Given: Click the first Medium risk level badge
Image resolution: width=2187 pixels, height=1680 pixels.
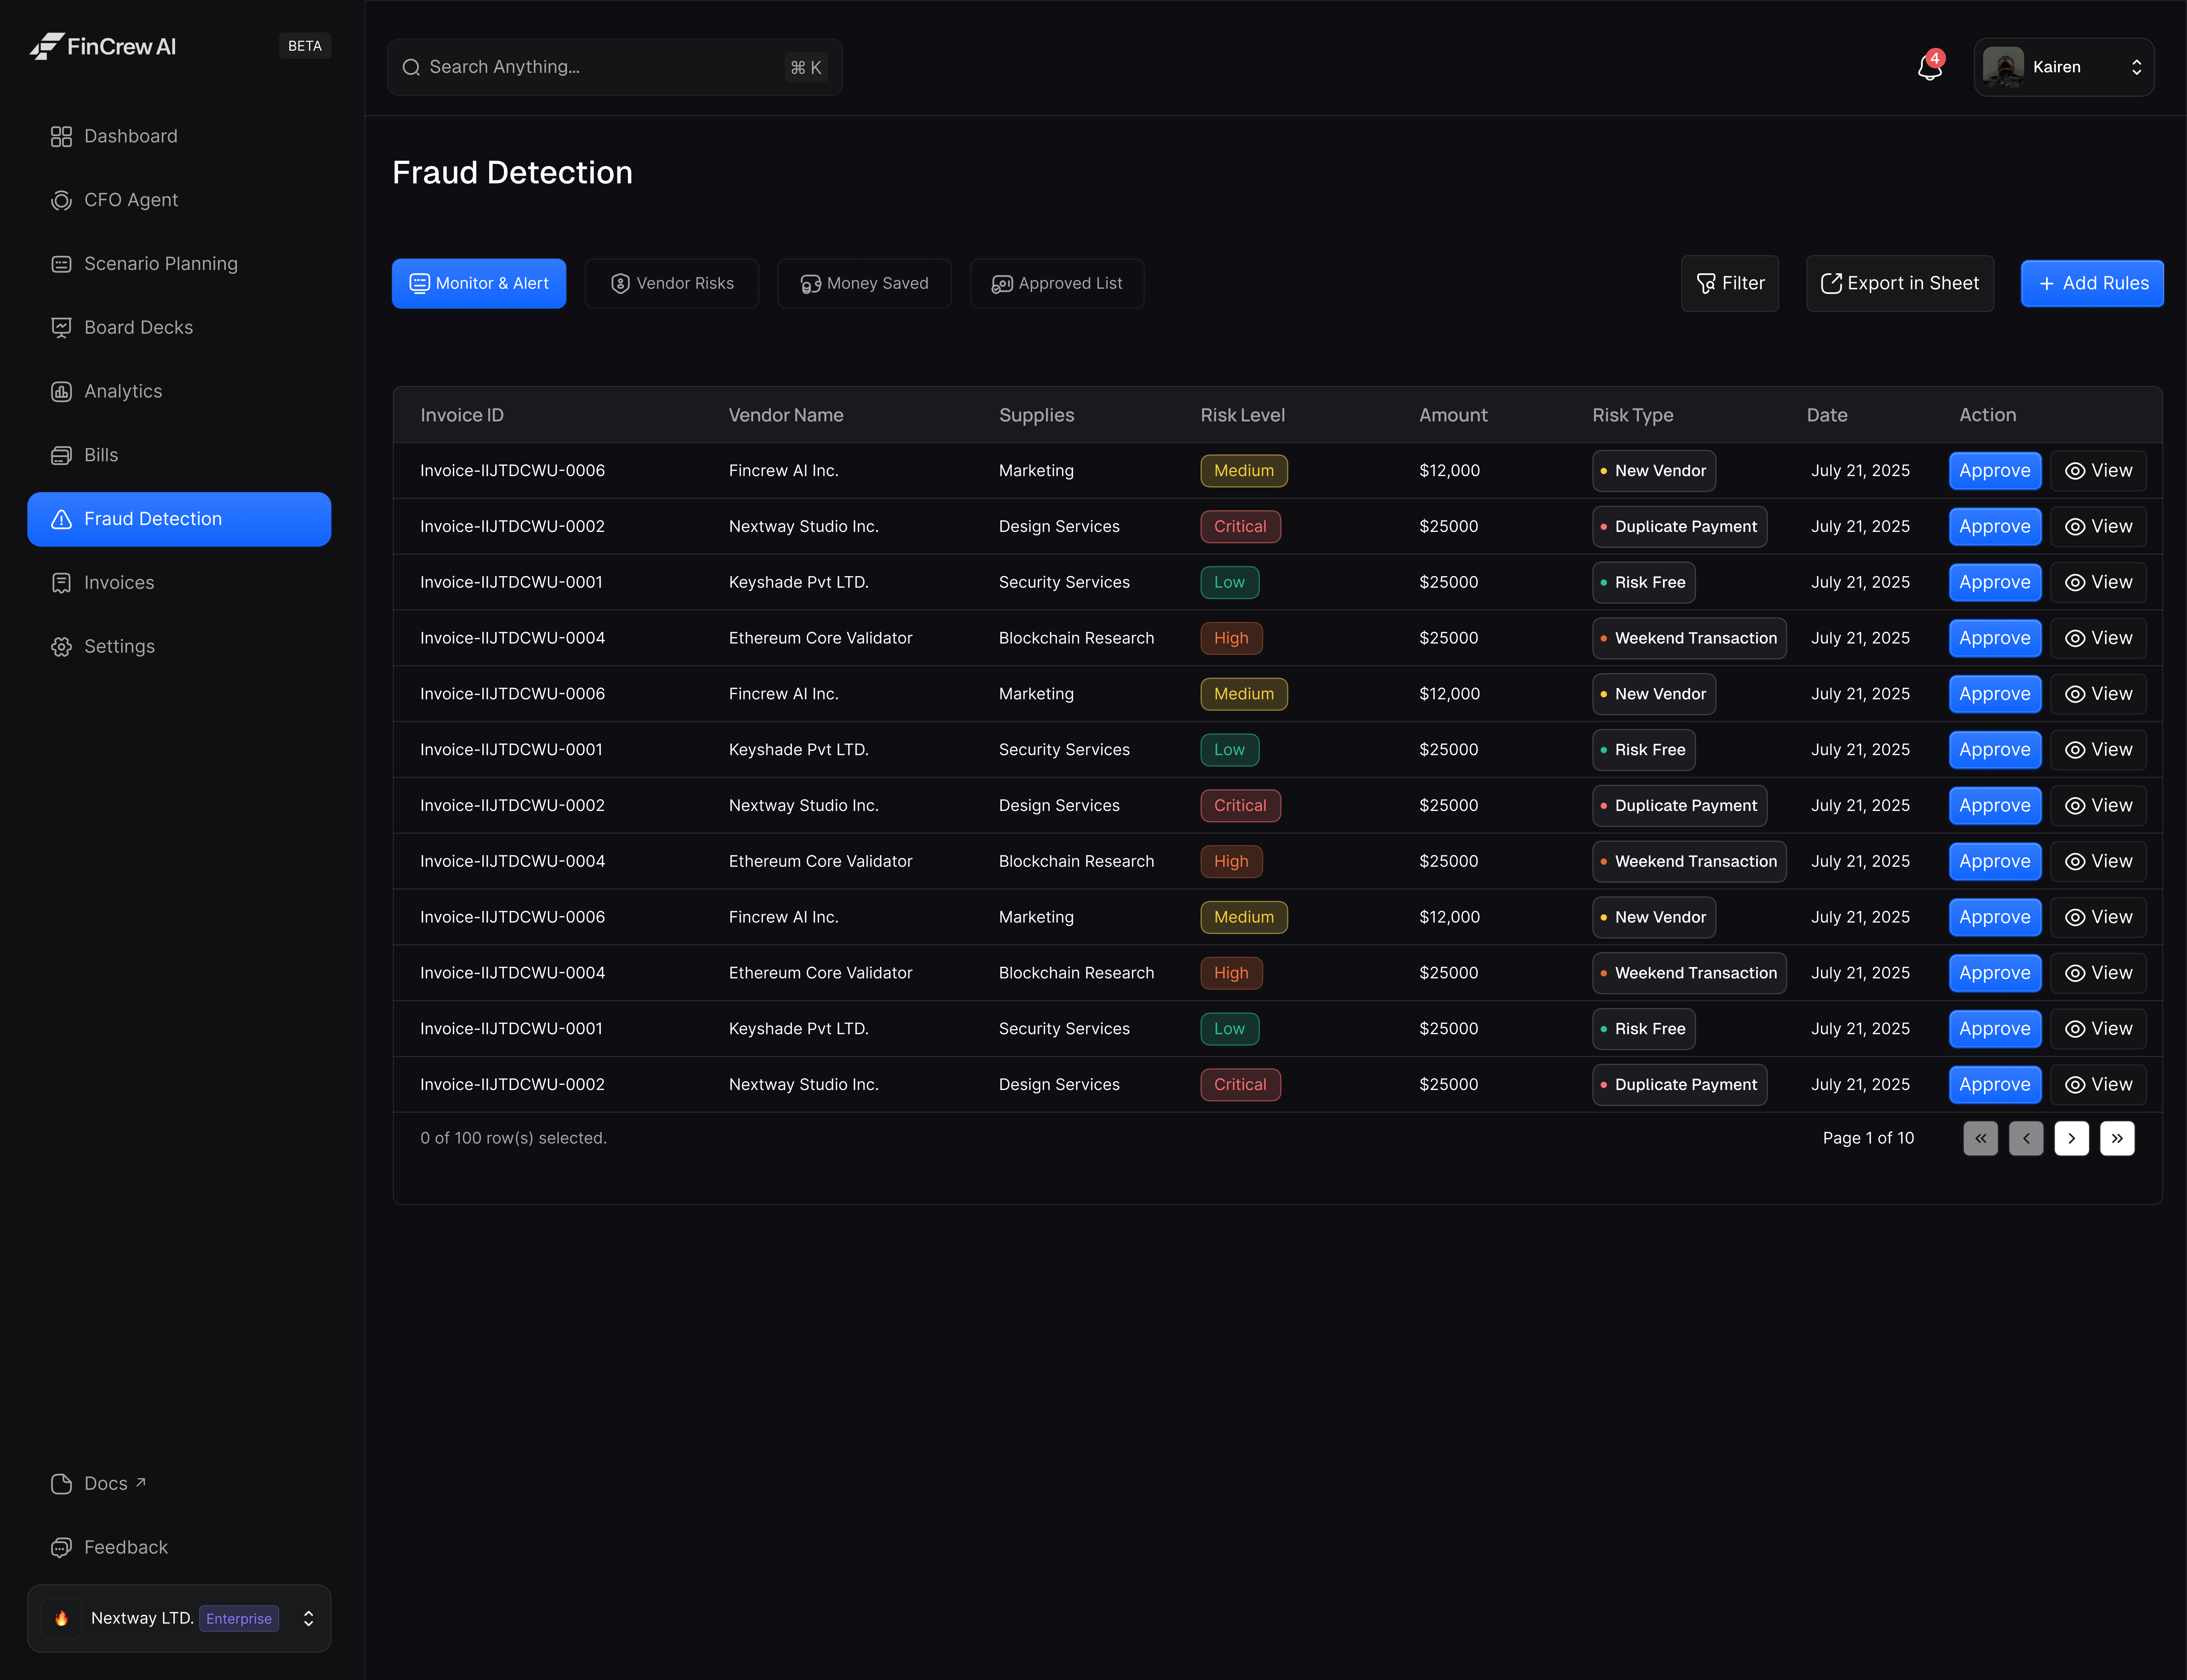Looking at the screenshot, I should point(1244,471).
